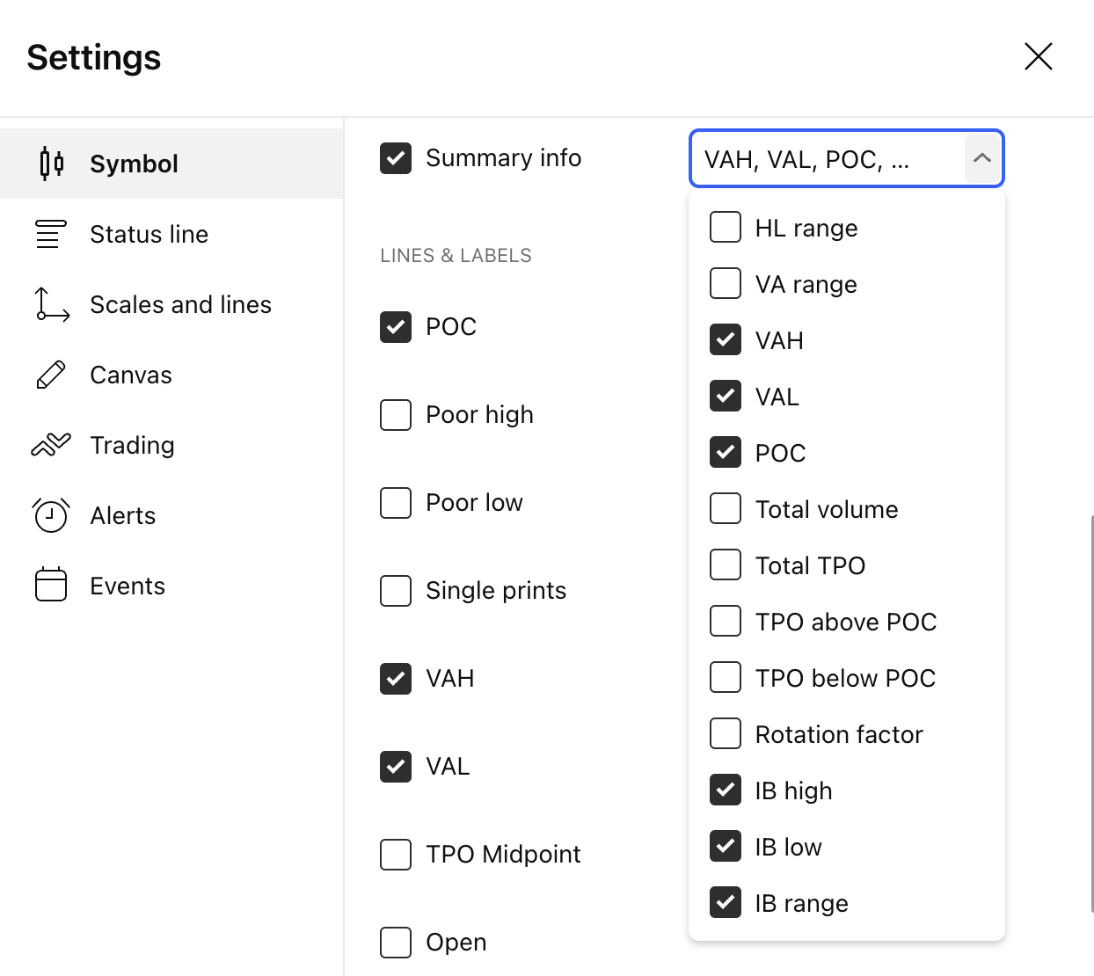Switch to Scales and lines tab
This screenshot has width=1094, height=976.
pos(180,304)
